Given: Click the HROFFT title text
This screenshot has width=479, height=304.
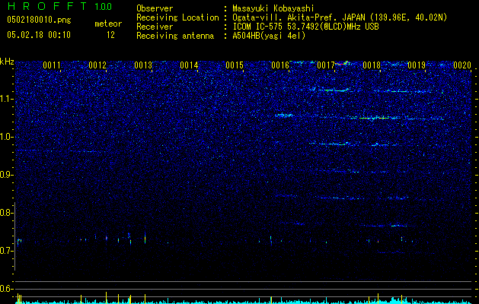Looking at the screenshot, I should point(47,6).
